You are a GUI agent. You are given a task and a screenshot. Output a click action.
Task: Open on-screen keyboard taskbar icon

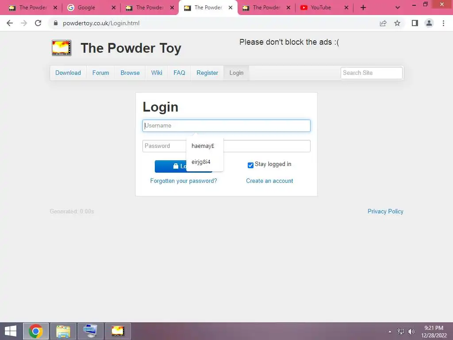(90, 331)
